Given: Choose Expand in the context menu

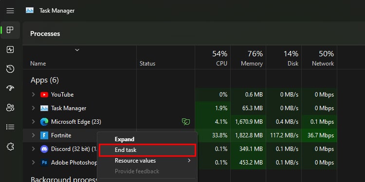Looking at the screenshot, I should (x=147, y=139).
